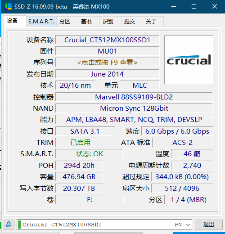The height and width of the screenshot is (234, 225).
Task: Go to the 提交 tab
Action: tap(132, 22)
